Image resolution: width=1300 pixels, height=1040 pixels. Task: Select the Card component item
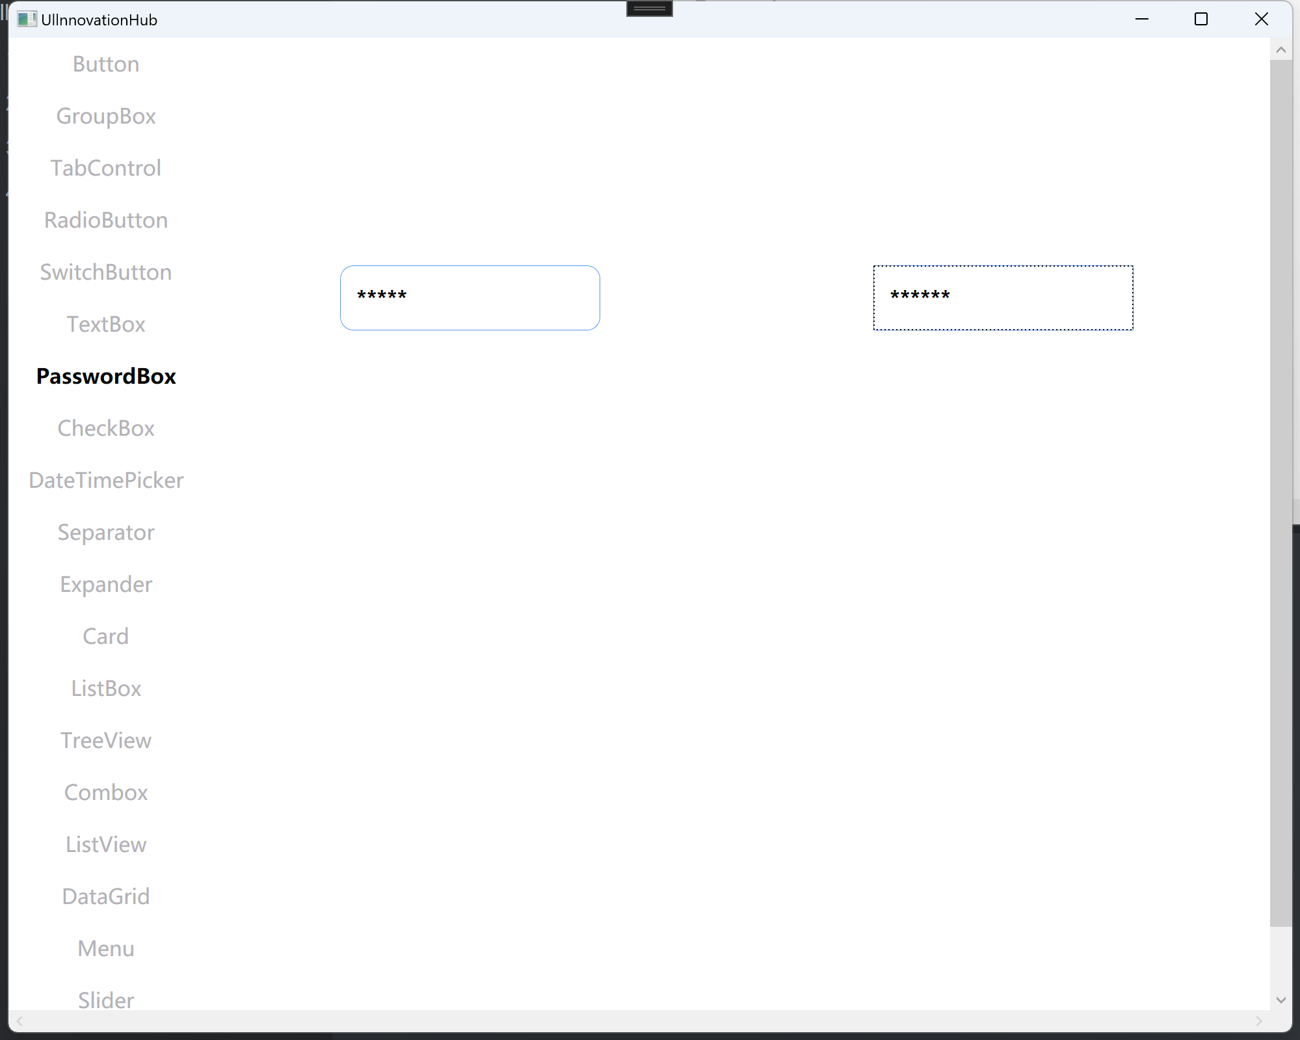(106, 635)
